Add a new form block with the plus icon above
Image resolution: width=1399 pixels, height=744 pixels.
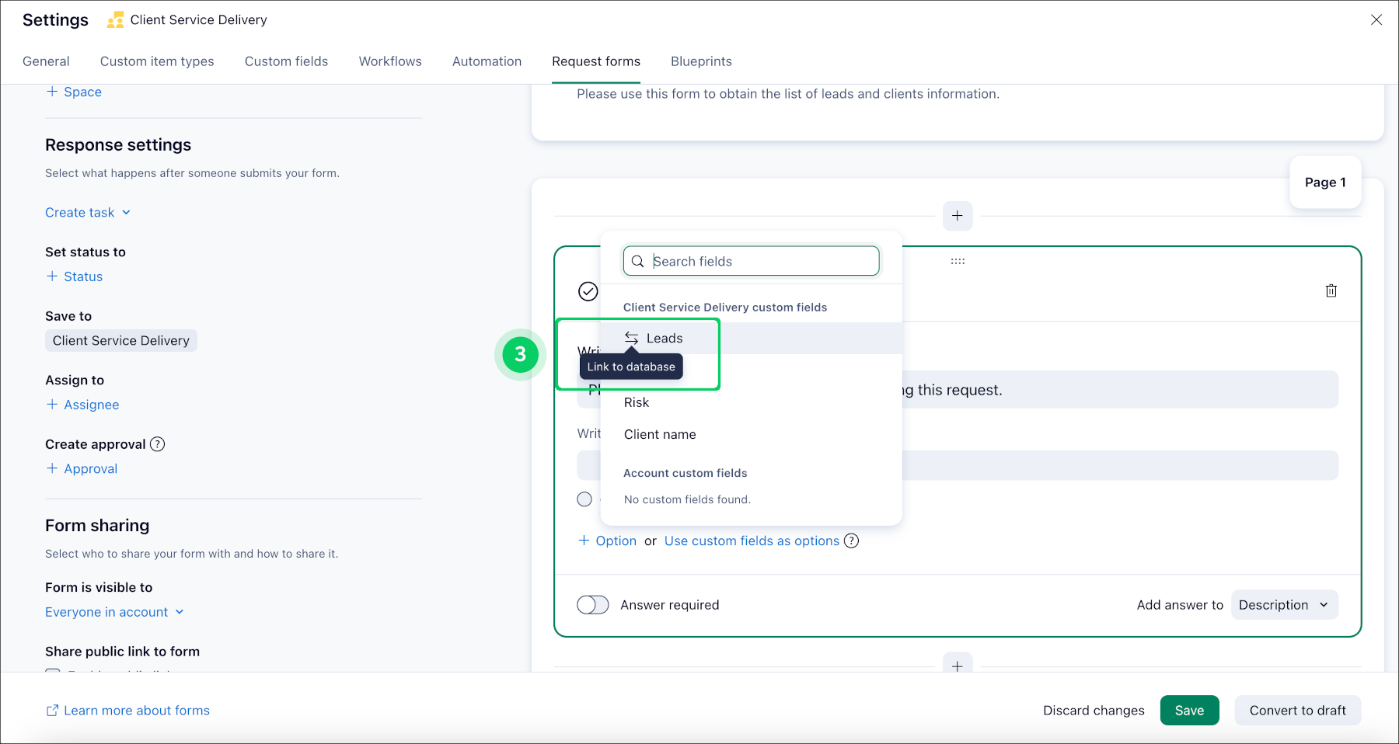click(x=957, y=216)
